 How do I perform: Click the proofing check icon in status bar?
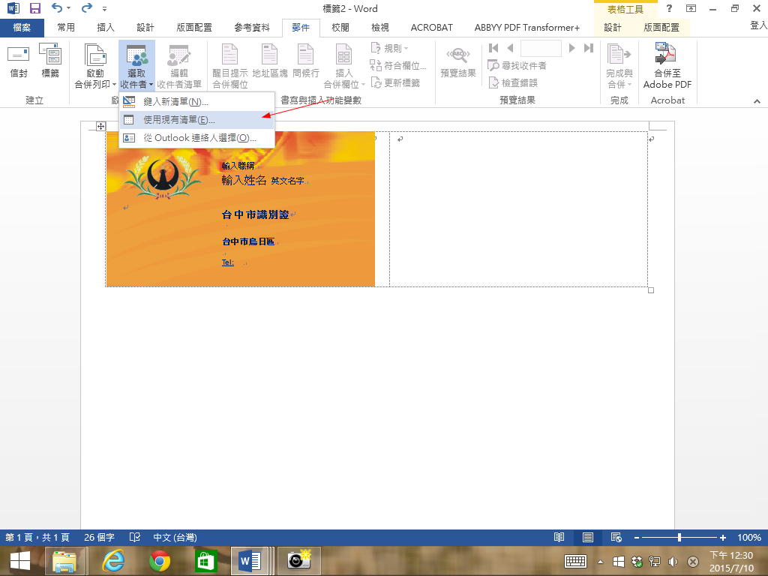[135, 537]
